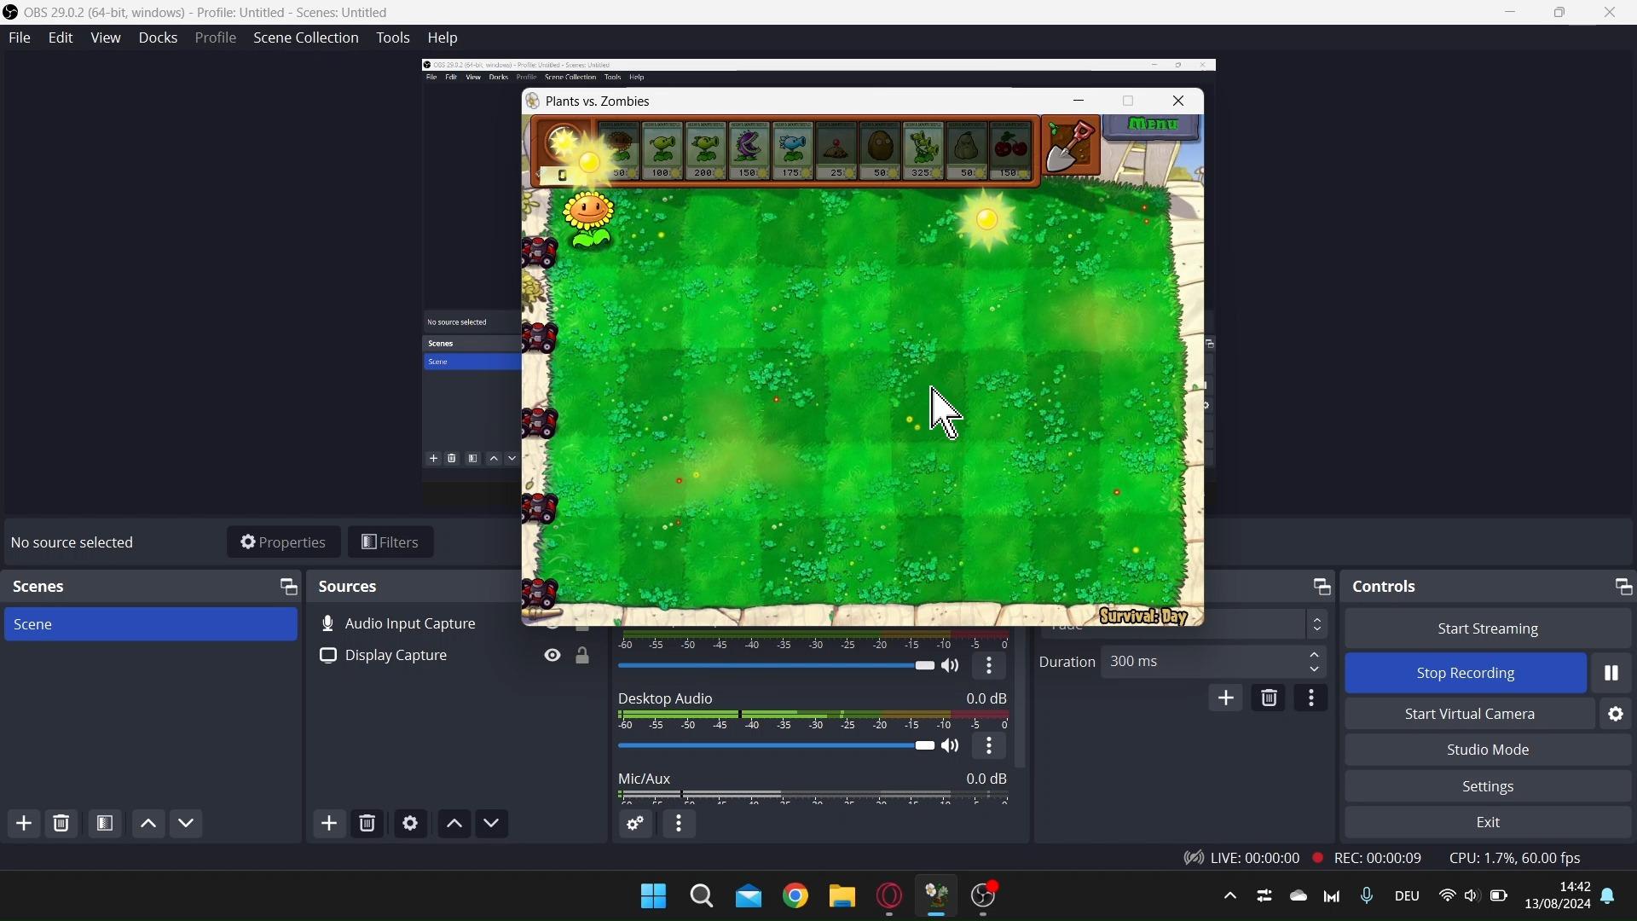Move scene down arrow
1637x921 pixels.
[187, 824]
